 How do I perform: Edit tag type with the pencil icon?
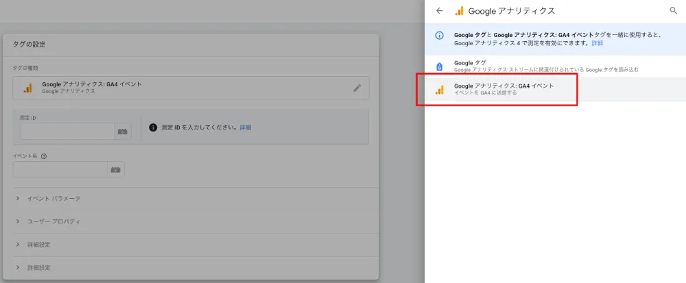coord(357,88)
